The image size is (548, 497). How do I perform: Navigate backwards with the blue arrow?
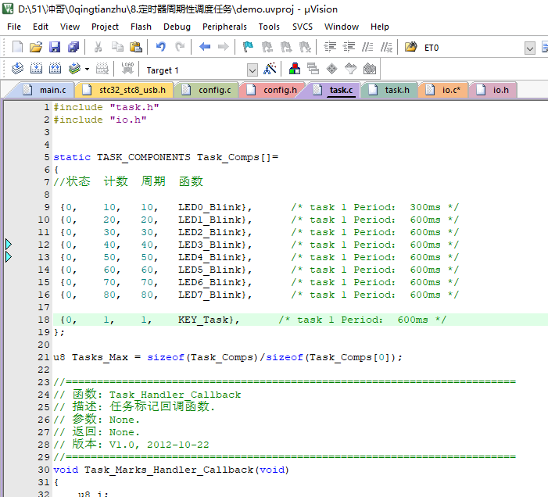pos(205,48)
